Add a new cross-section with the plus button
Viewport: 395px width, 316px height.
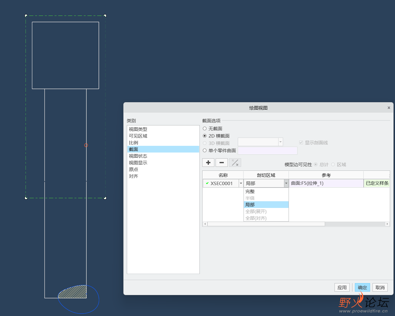[208, 163]
